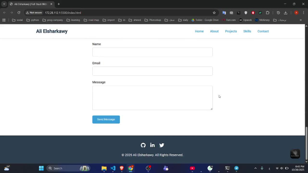
Task: Open the GitHub icon in the footer
Action: point(143,145)
